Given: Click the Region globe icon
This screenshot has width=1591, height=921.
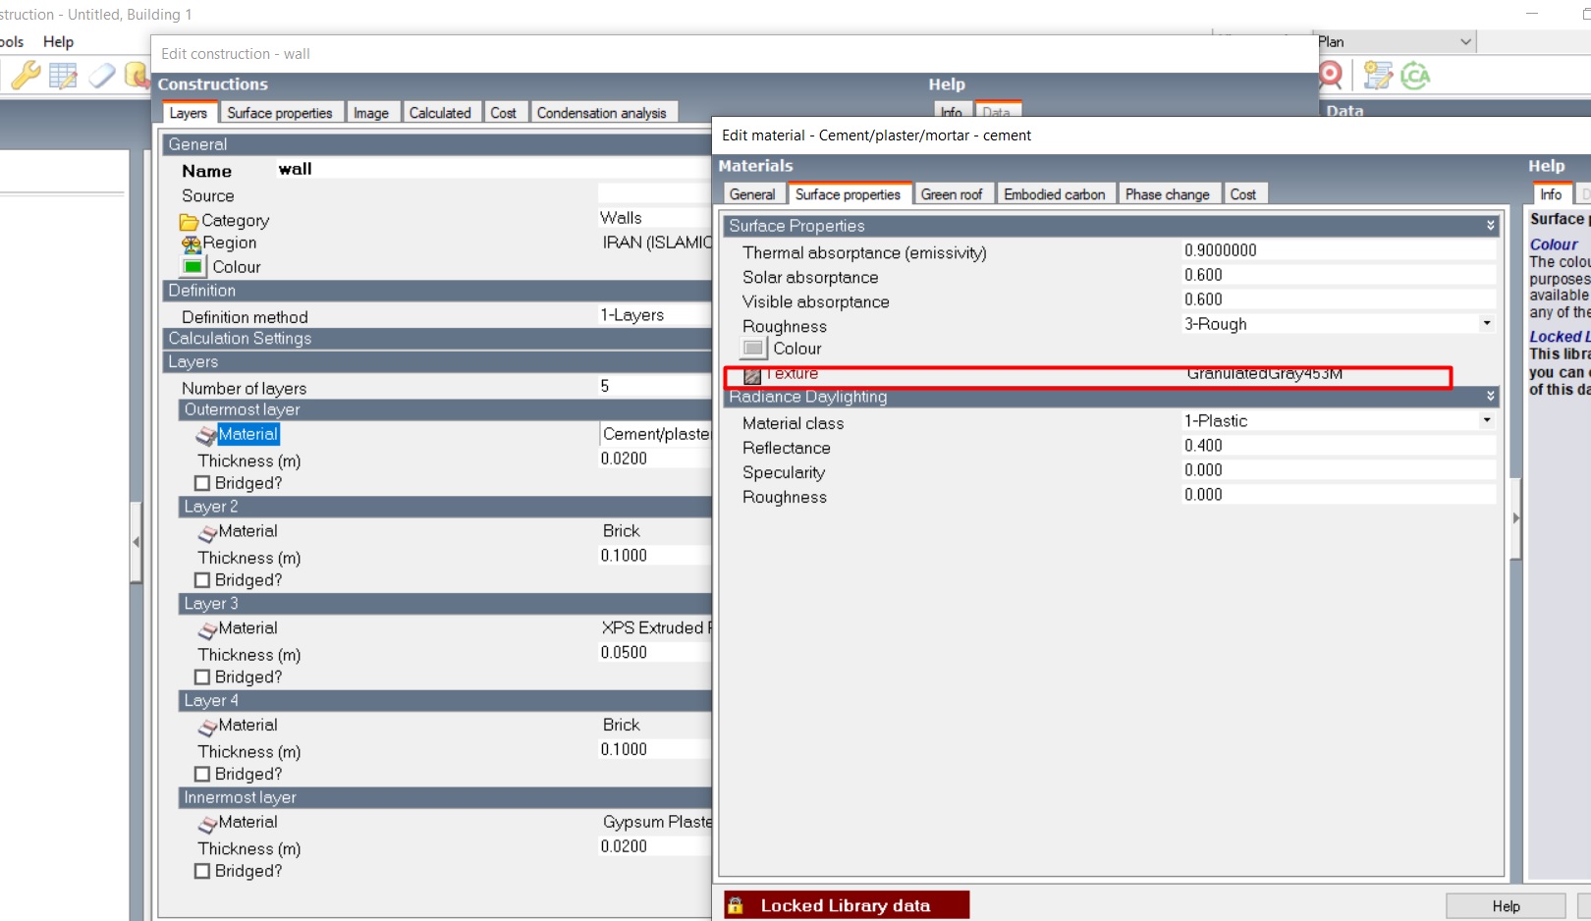Looking at the screenshot, I should 192,244.
